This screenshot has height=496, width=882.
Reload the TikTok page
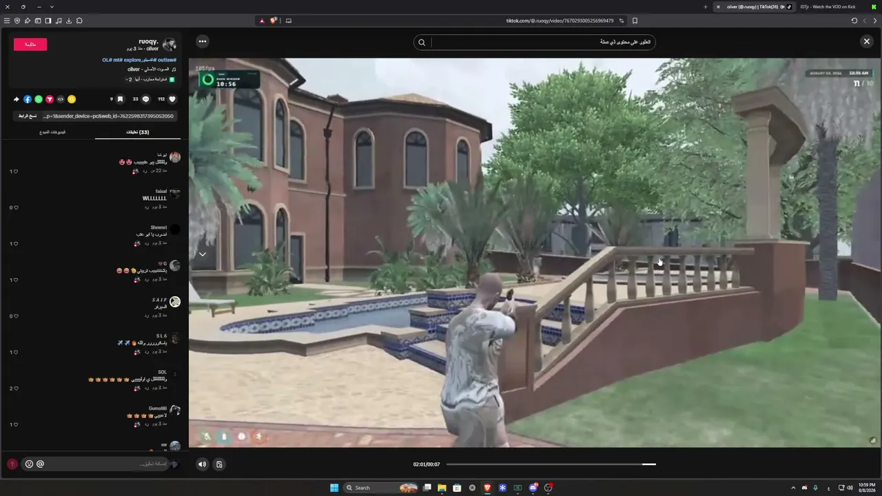click(x=854, y=21)
